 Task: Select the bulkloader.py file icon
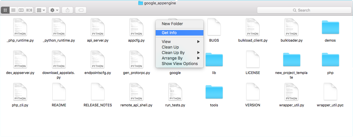[x=292, y=27]
